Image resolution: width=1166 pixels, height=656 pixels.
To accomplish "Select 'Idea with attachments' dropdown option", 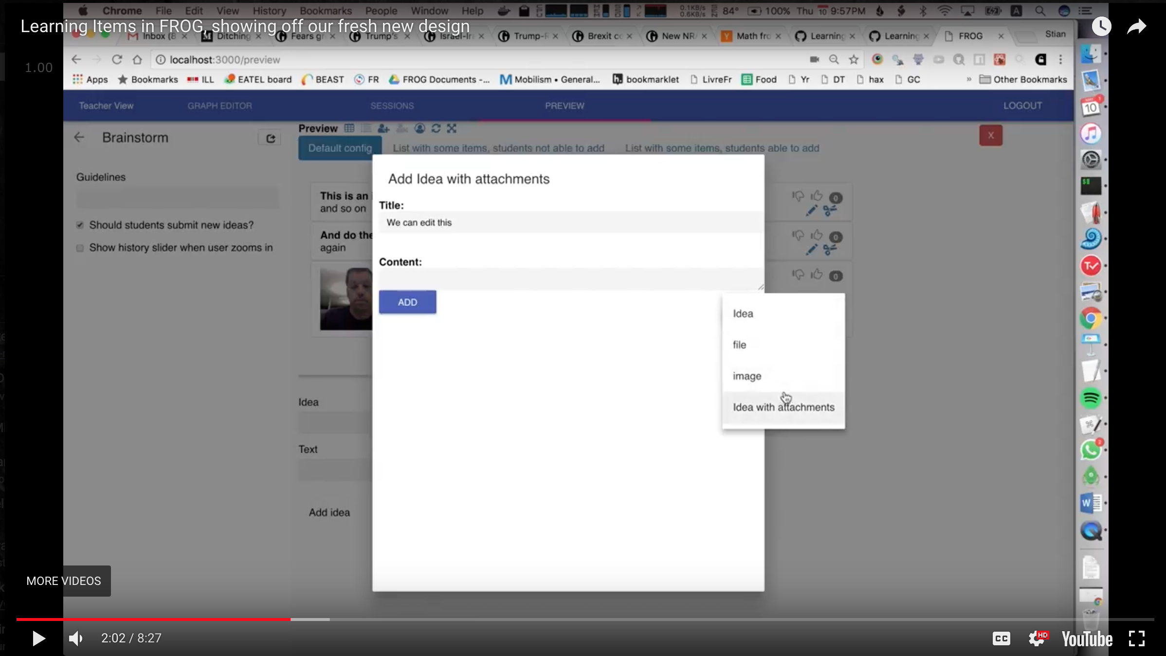I will [x=783, y=407].
